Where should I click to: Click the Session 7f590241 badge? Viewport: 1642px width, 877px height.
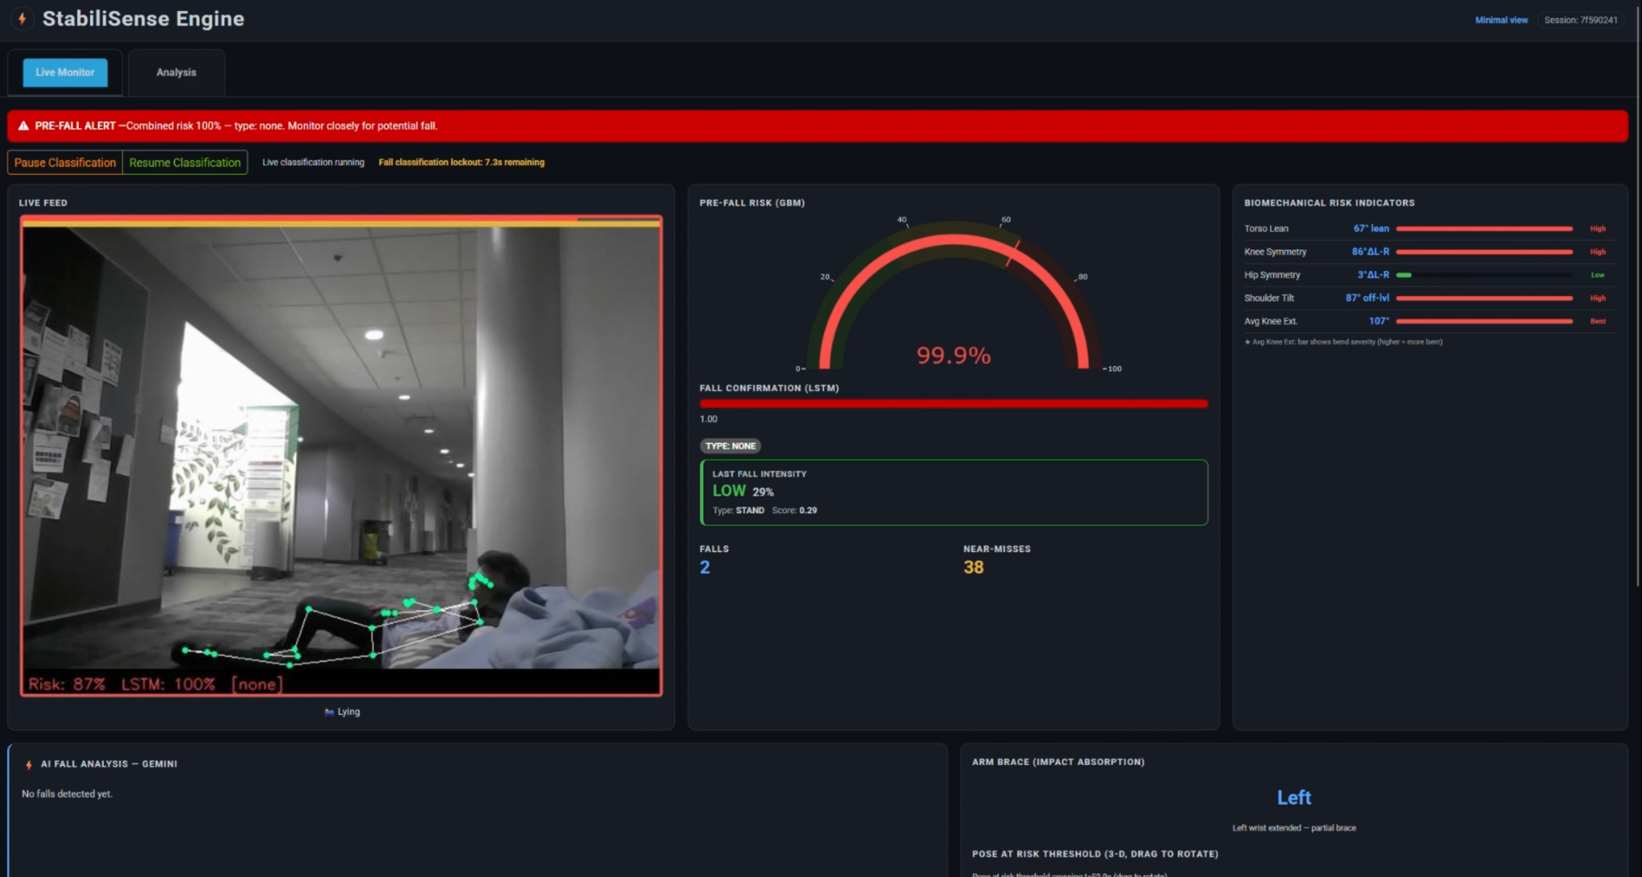(x=1580, y=20)
